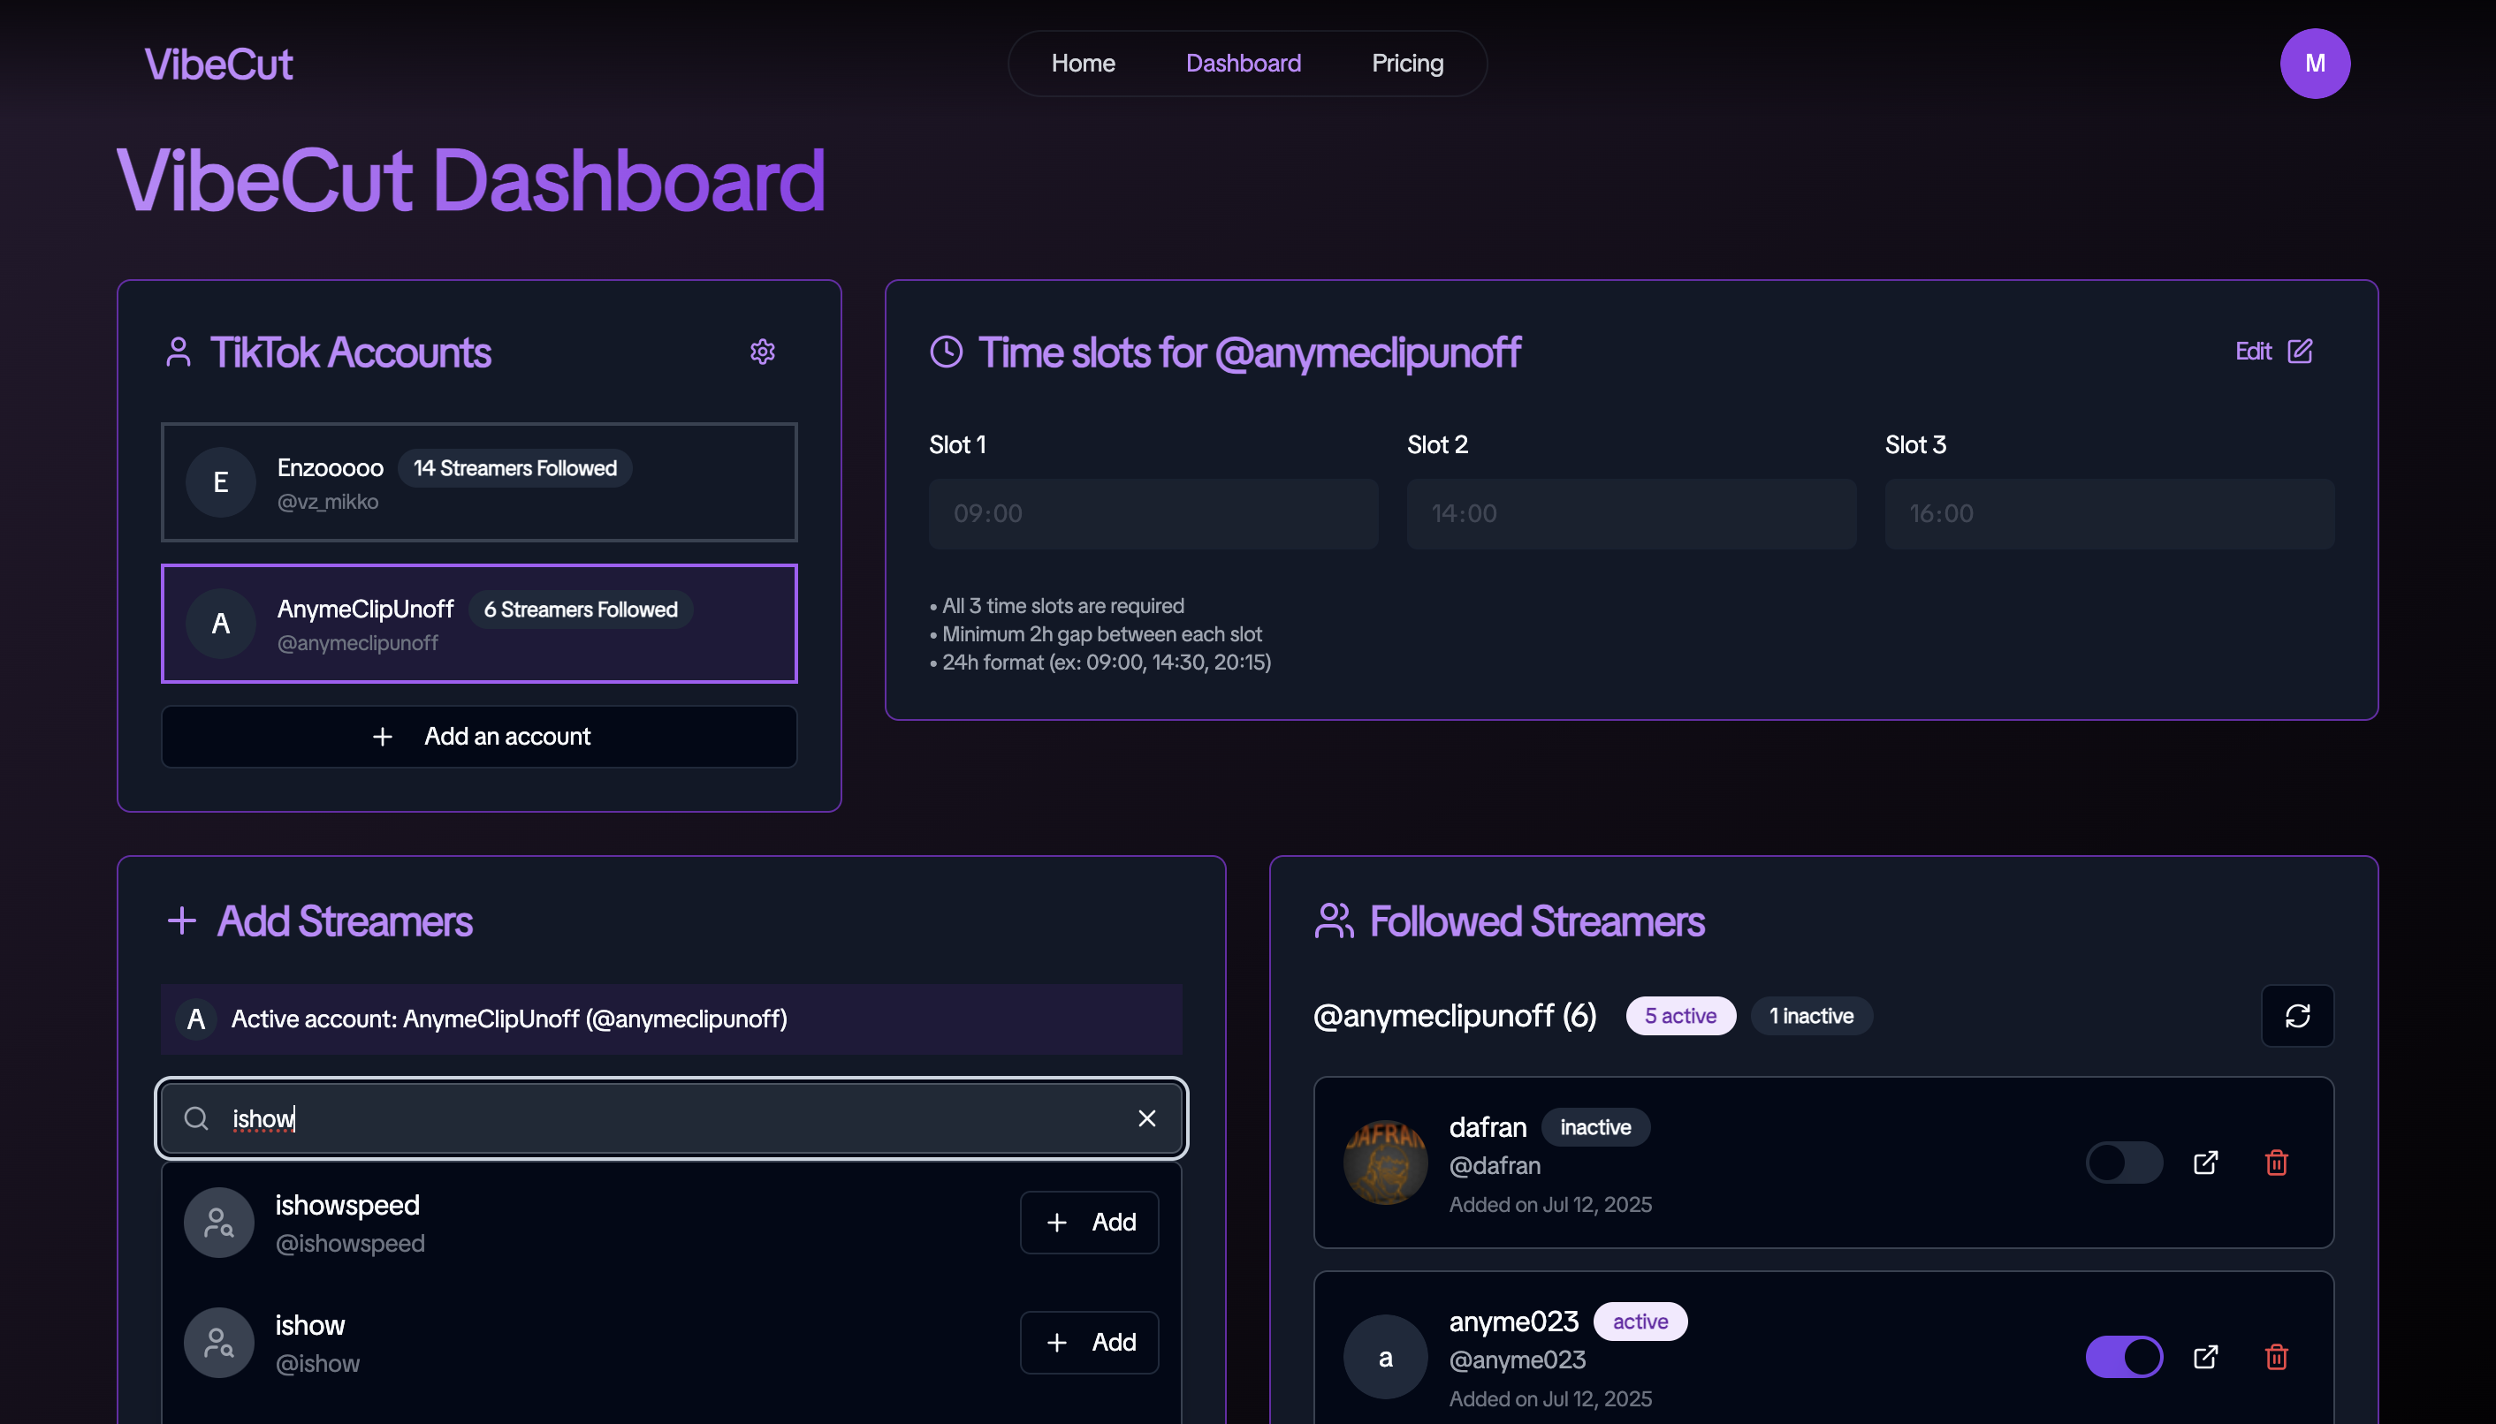Select the AnymeClipUnoff account card
Image resolution: width=2496 pixels, height=1424 pixels.
pyautogui.click(x=478, y=624)
